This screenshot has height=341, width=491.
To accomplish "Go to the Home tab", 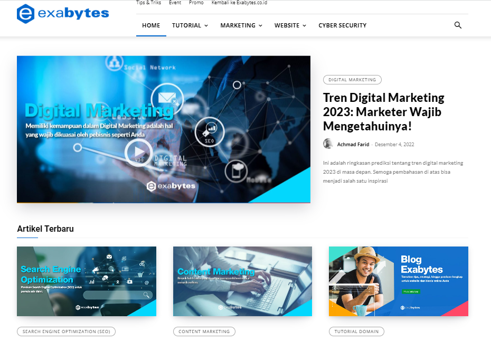I will [x=151, y=25].
